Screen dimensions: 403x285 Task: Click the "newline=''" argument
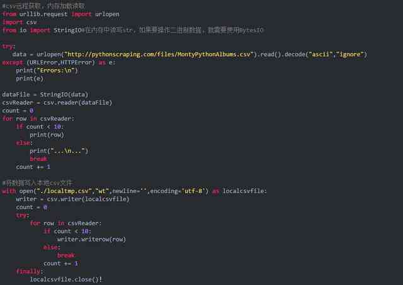coord(130,191)
